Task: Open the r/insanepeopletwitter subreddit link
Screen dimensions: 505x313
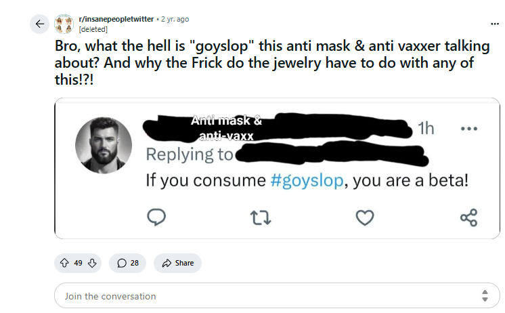Action: pos(116,19)
